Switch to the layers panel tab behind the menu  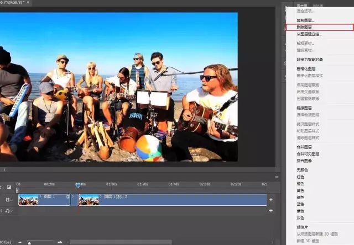pyautogui.click(x=302, y=6)
